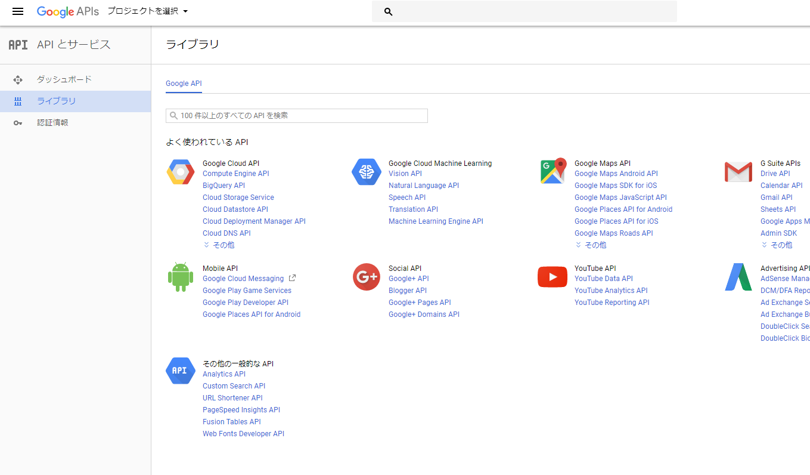Click the 認証情報 key icon
Viewport: 810px width, 475px height.
[18, 123]
